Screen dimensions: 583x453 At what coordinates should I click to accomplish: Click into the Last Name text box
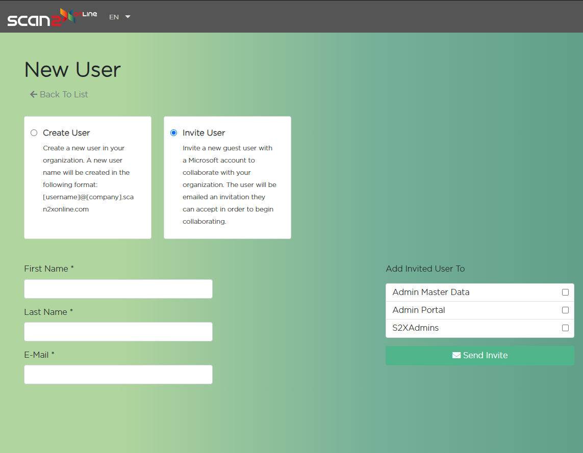point(118,332)
